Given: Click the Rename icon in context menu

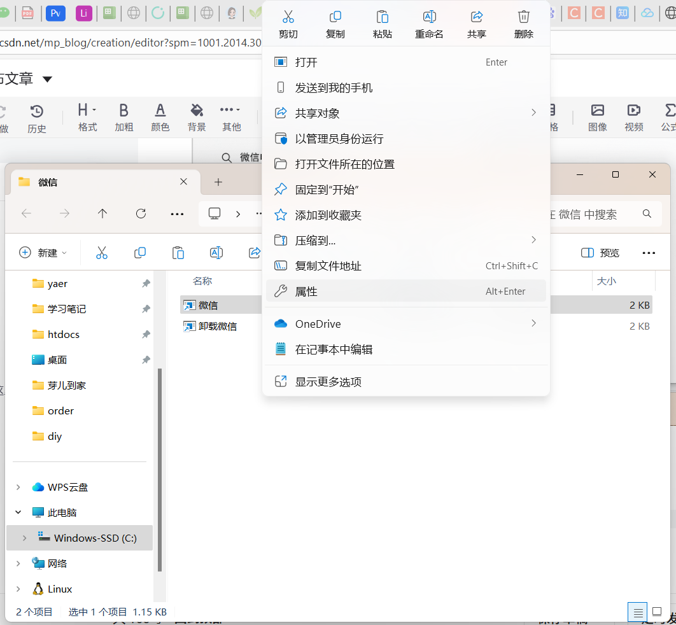Looking at the screenshot, I should tap(430, 17).
